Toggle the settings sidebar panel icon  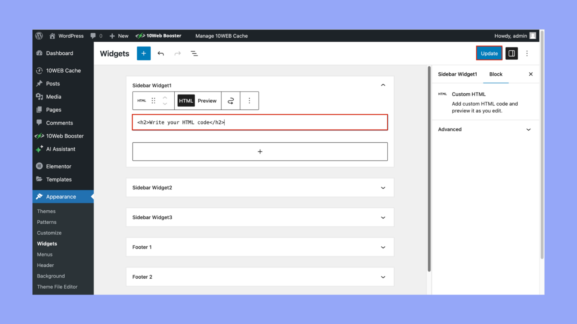click(511, 54)
